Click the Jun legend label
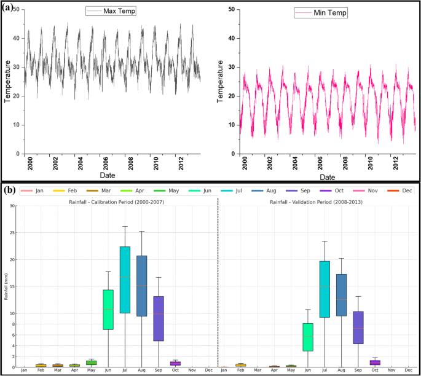Image resolution: width=421 pixels, height=376 pixels. pyautogui.click(x=207, y=190)
